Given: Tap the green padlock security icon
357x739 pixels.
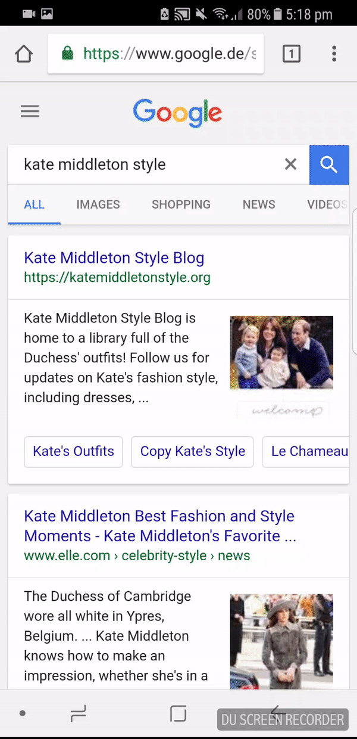Looking at the screenshot, I should (x=67, y=54).
